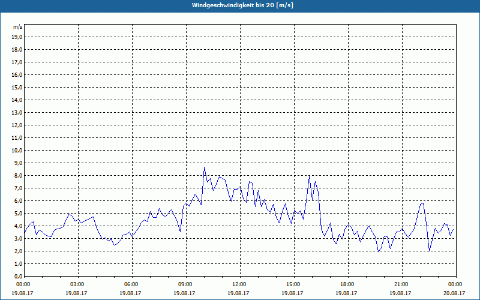
Task: Select the '06:00' x-axis time label
Action: pyautogui.click(x=132, y=284)
